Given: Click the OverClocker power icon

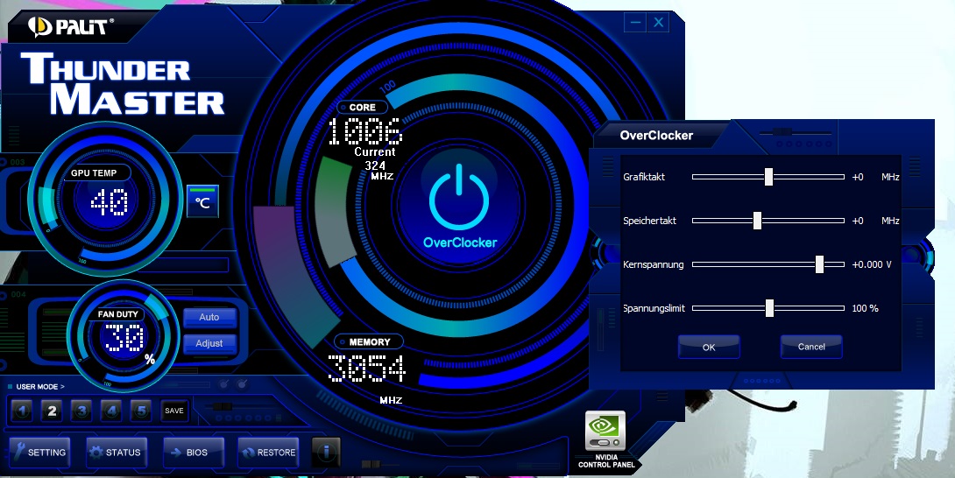Looking at the screenshot, I should coord(459,197).
